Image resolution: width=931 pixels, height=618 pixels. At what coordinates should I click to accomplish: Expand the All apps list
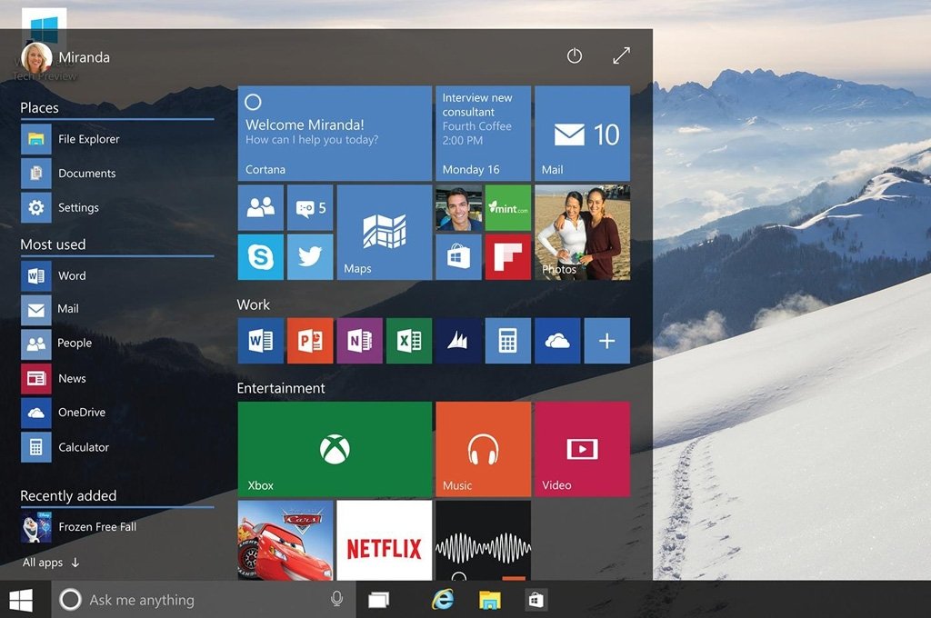(51, 563)
